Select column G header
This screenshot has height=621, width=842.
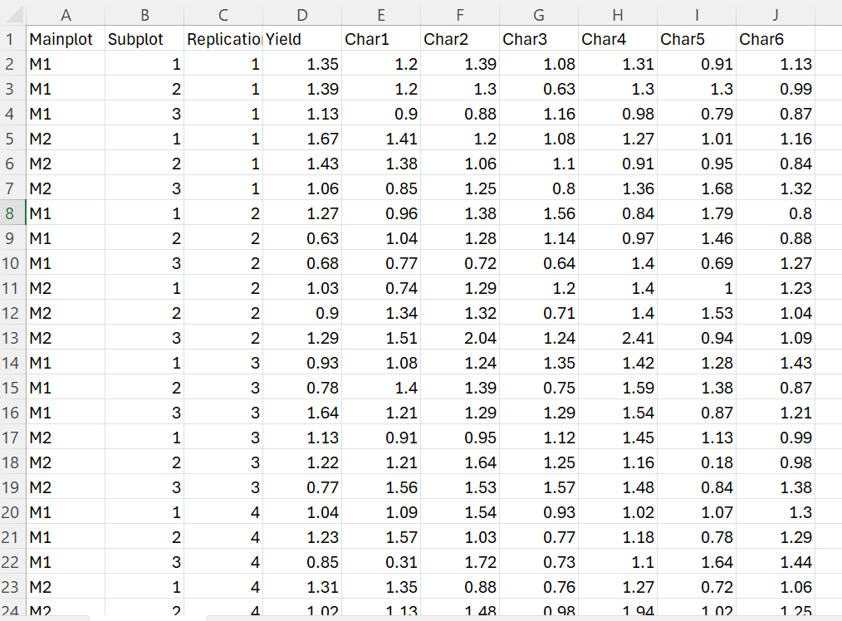pos(539,15)
